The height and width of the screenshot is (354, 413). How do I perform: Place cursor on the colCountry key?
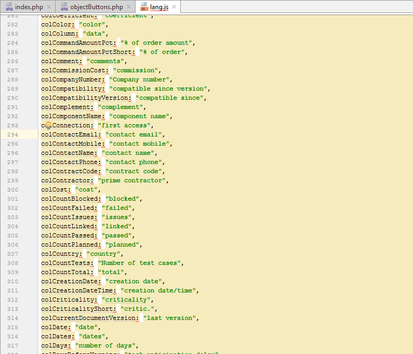[60, 254]
